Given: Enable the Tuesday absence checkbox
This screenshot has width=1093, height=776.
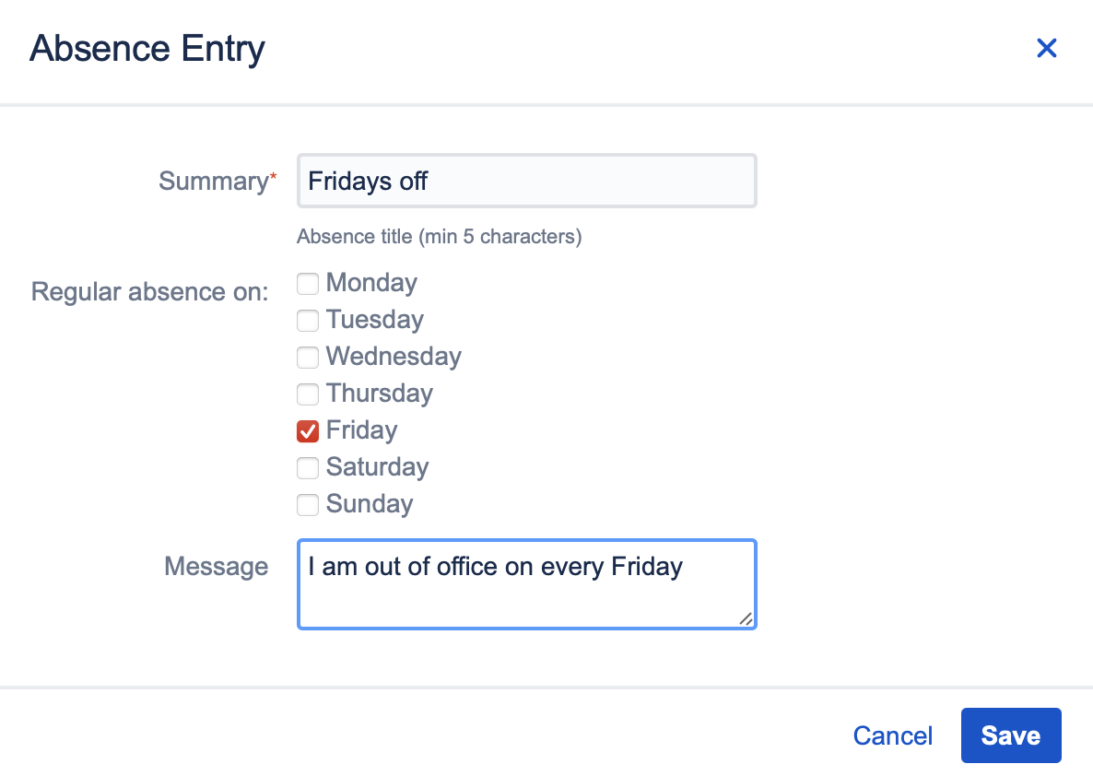Looking at the screenshot, I should point(307,321).
